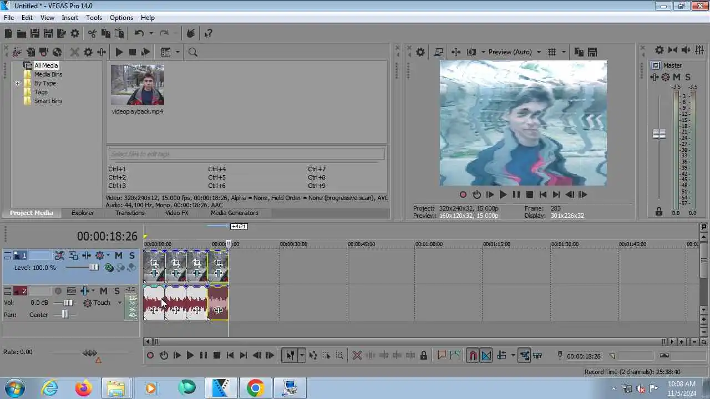The width and height of the screenshot is (710, 399).
Task: Click the Undo arrow button
Action: coord(139,33)
